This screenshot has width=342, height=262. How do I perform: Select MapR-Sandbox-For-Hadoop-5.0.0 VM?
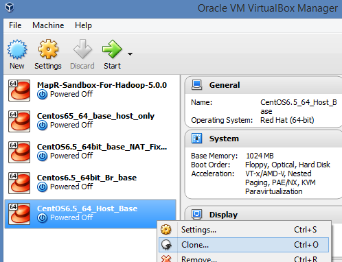91,91
